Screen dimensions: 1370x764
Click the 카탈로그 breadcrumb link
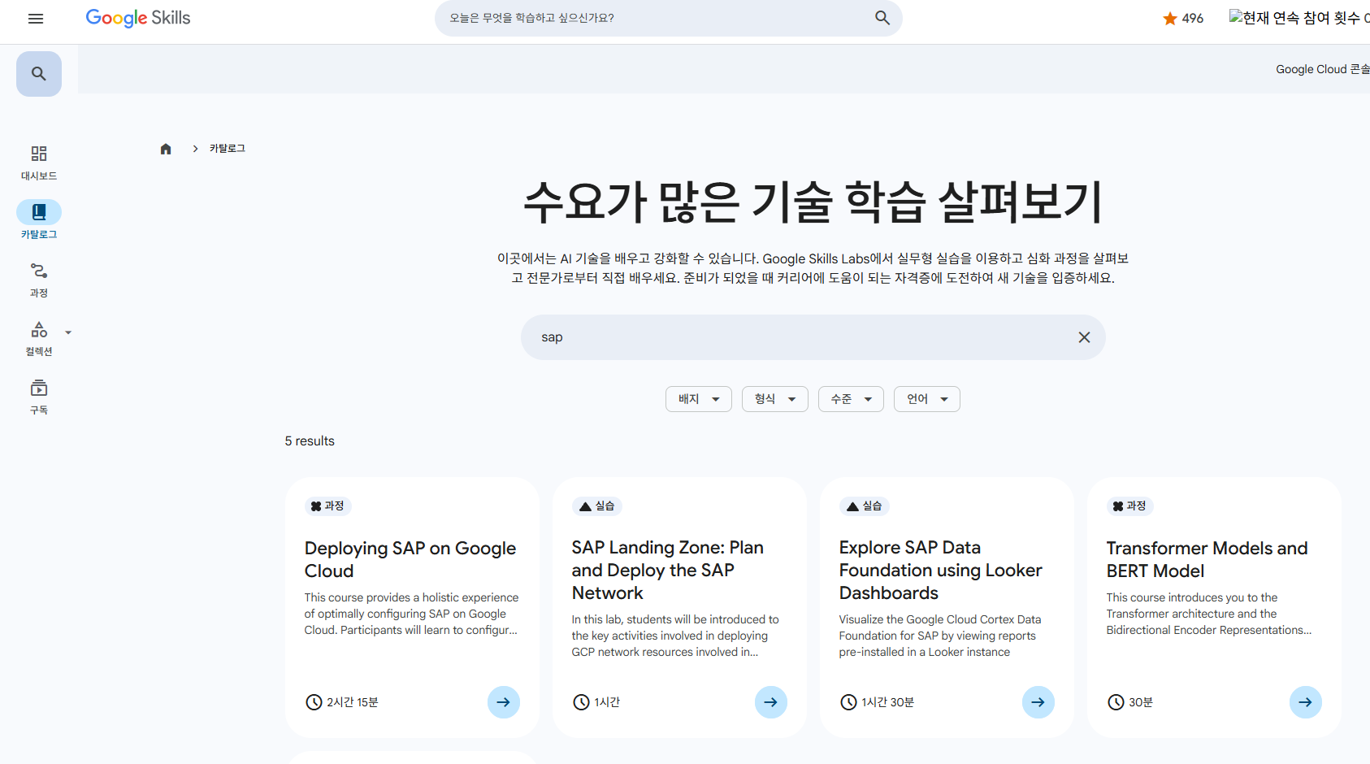[x=228, y=149]
